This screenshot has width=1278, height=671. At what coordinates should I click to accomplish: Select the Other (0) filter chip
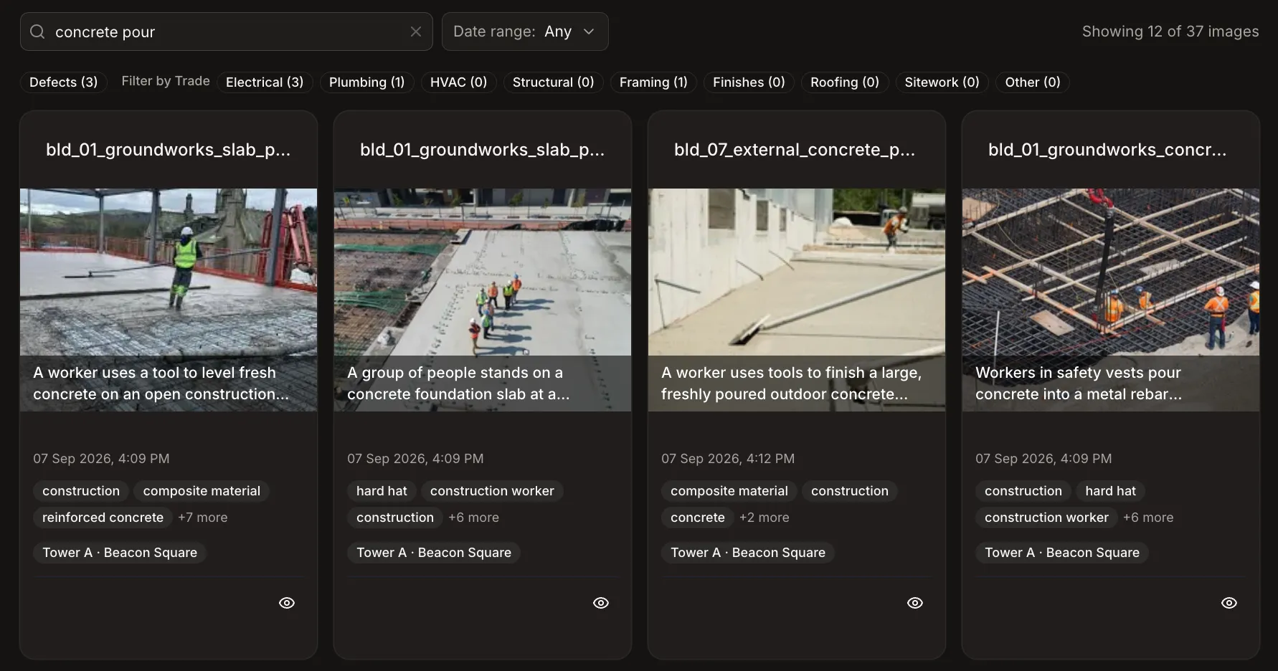(1033, 82)
